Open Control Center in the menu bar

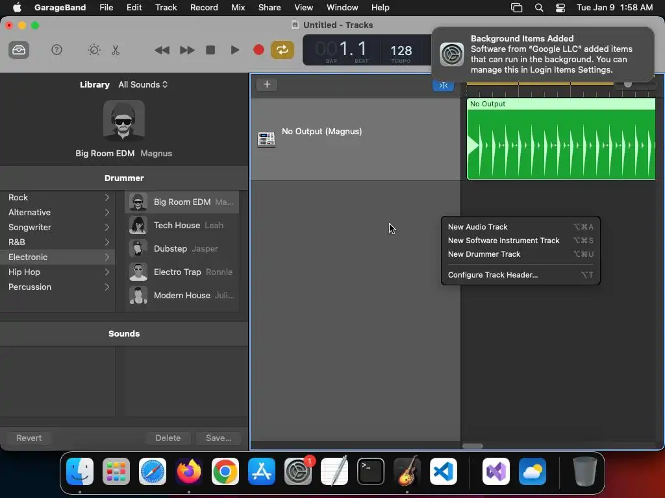560,8
